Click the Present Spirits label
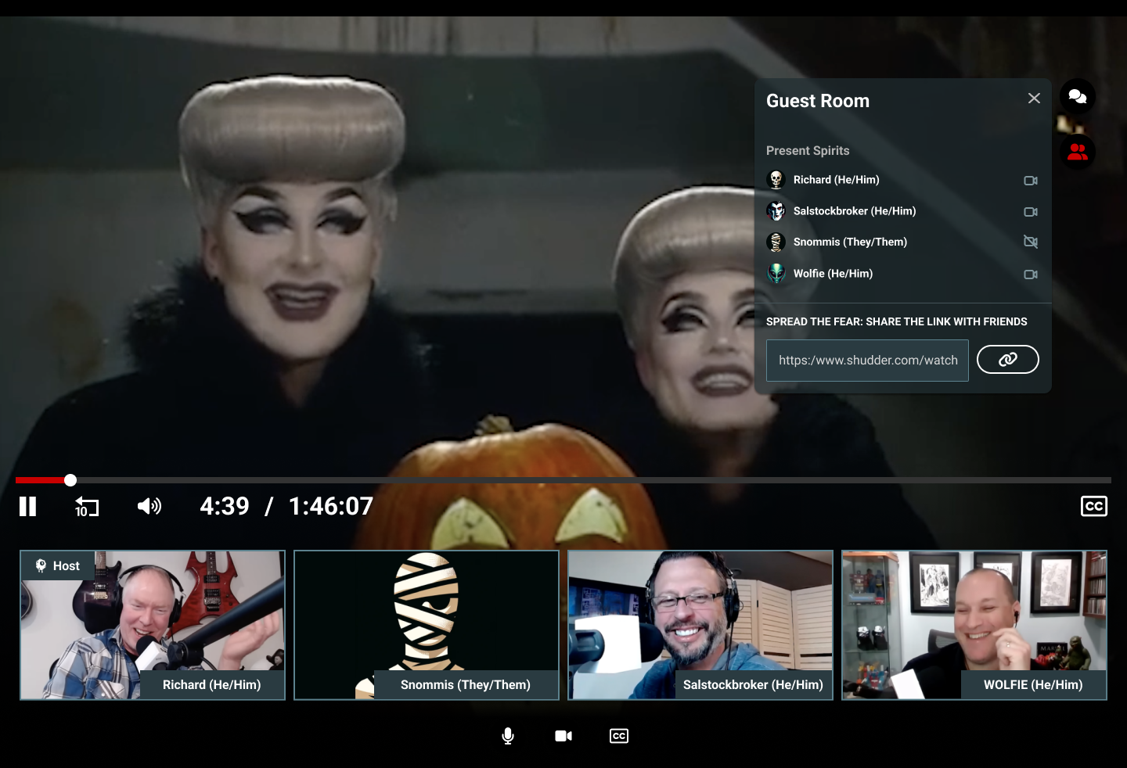This screenshot has width=1127, height=768. pyautogui.click(x=808, y=150)
